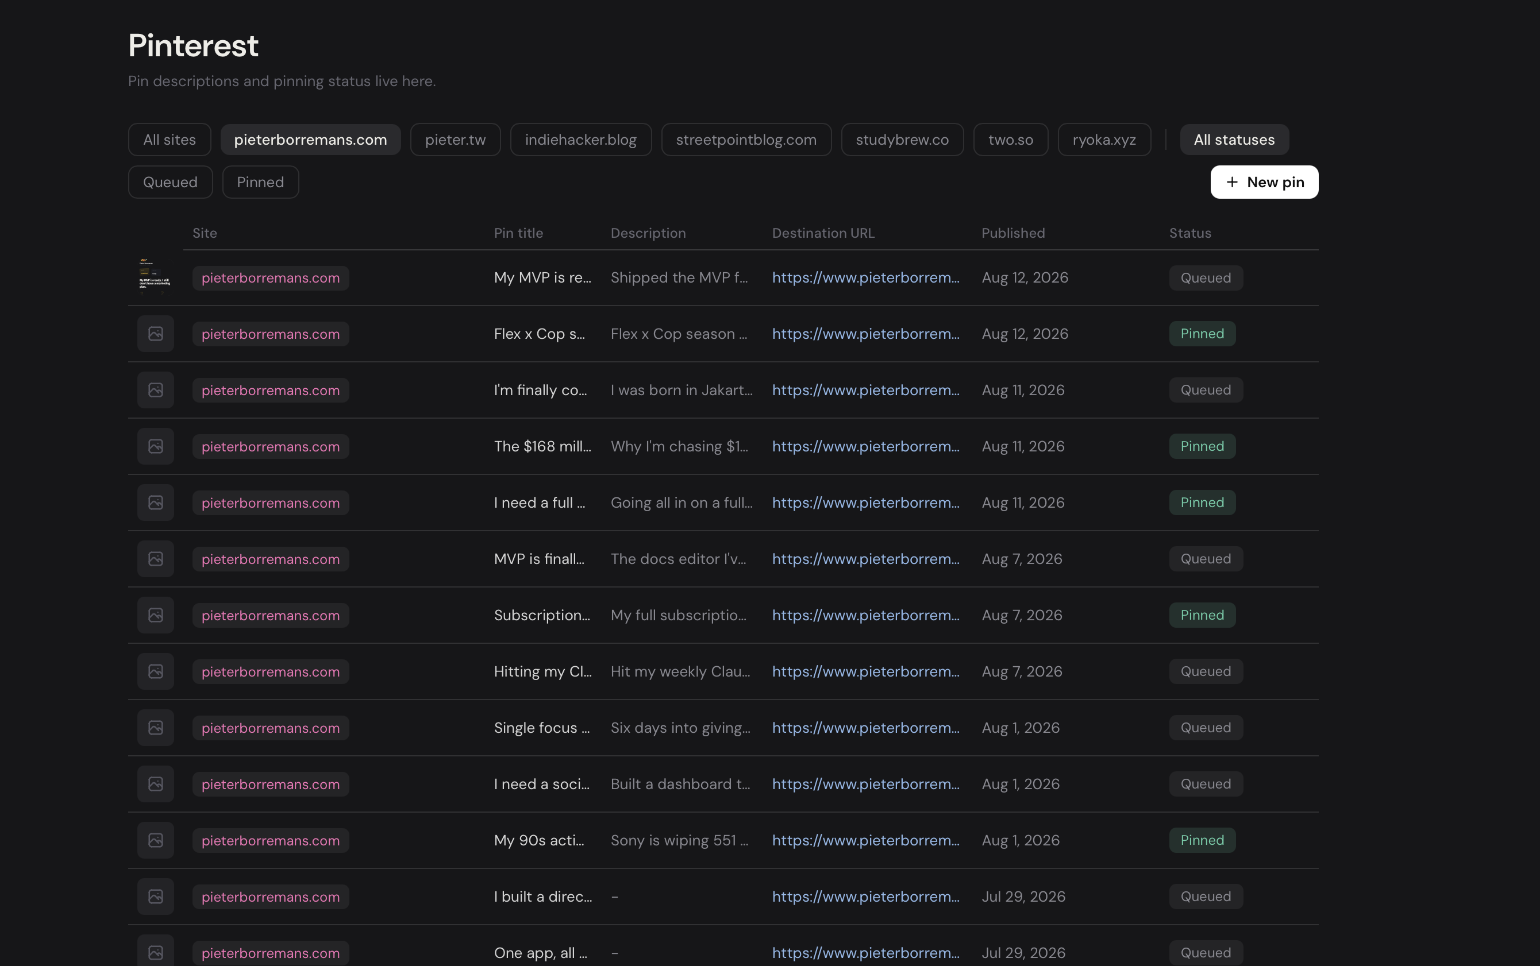Open destination URL of The $168 mill... pin
The height and width of the screenshot is (966, 1540).
coord(865,446)
